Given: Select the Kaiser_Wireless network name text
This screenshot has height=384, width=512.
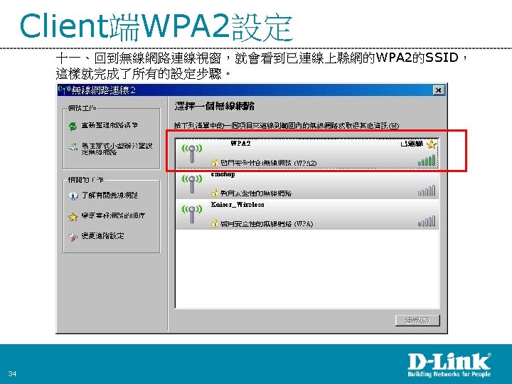Looking at the screenshot, I should (x=238, y=205).
